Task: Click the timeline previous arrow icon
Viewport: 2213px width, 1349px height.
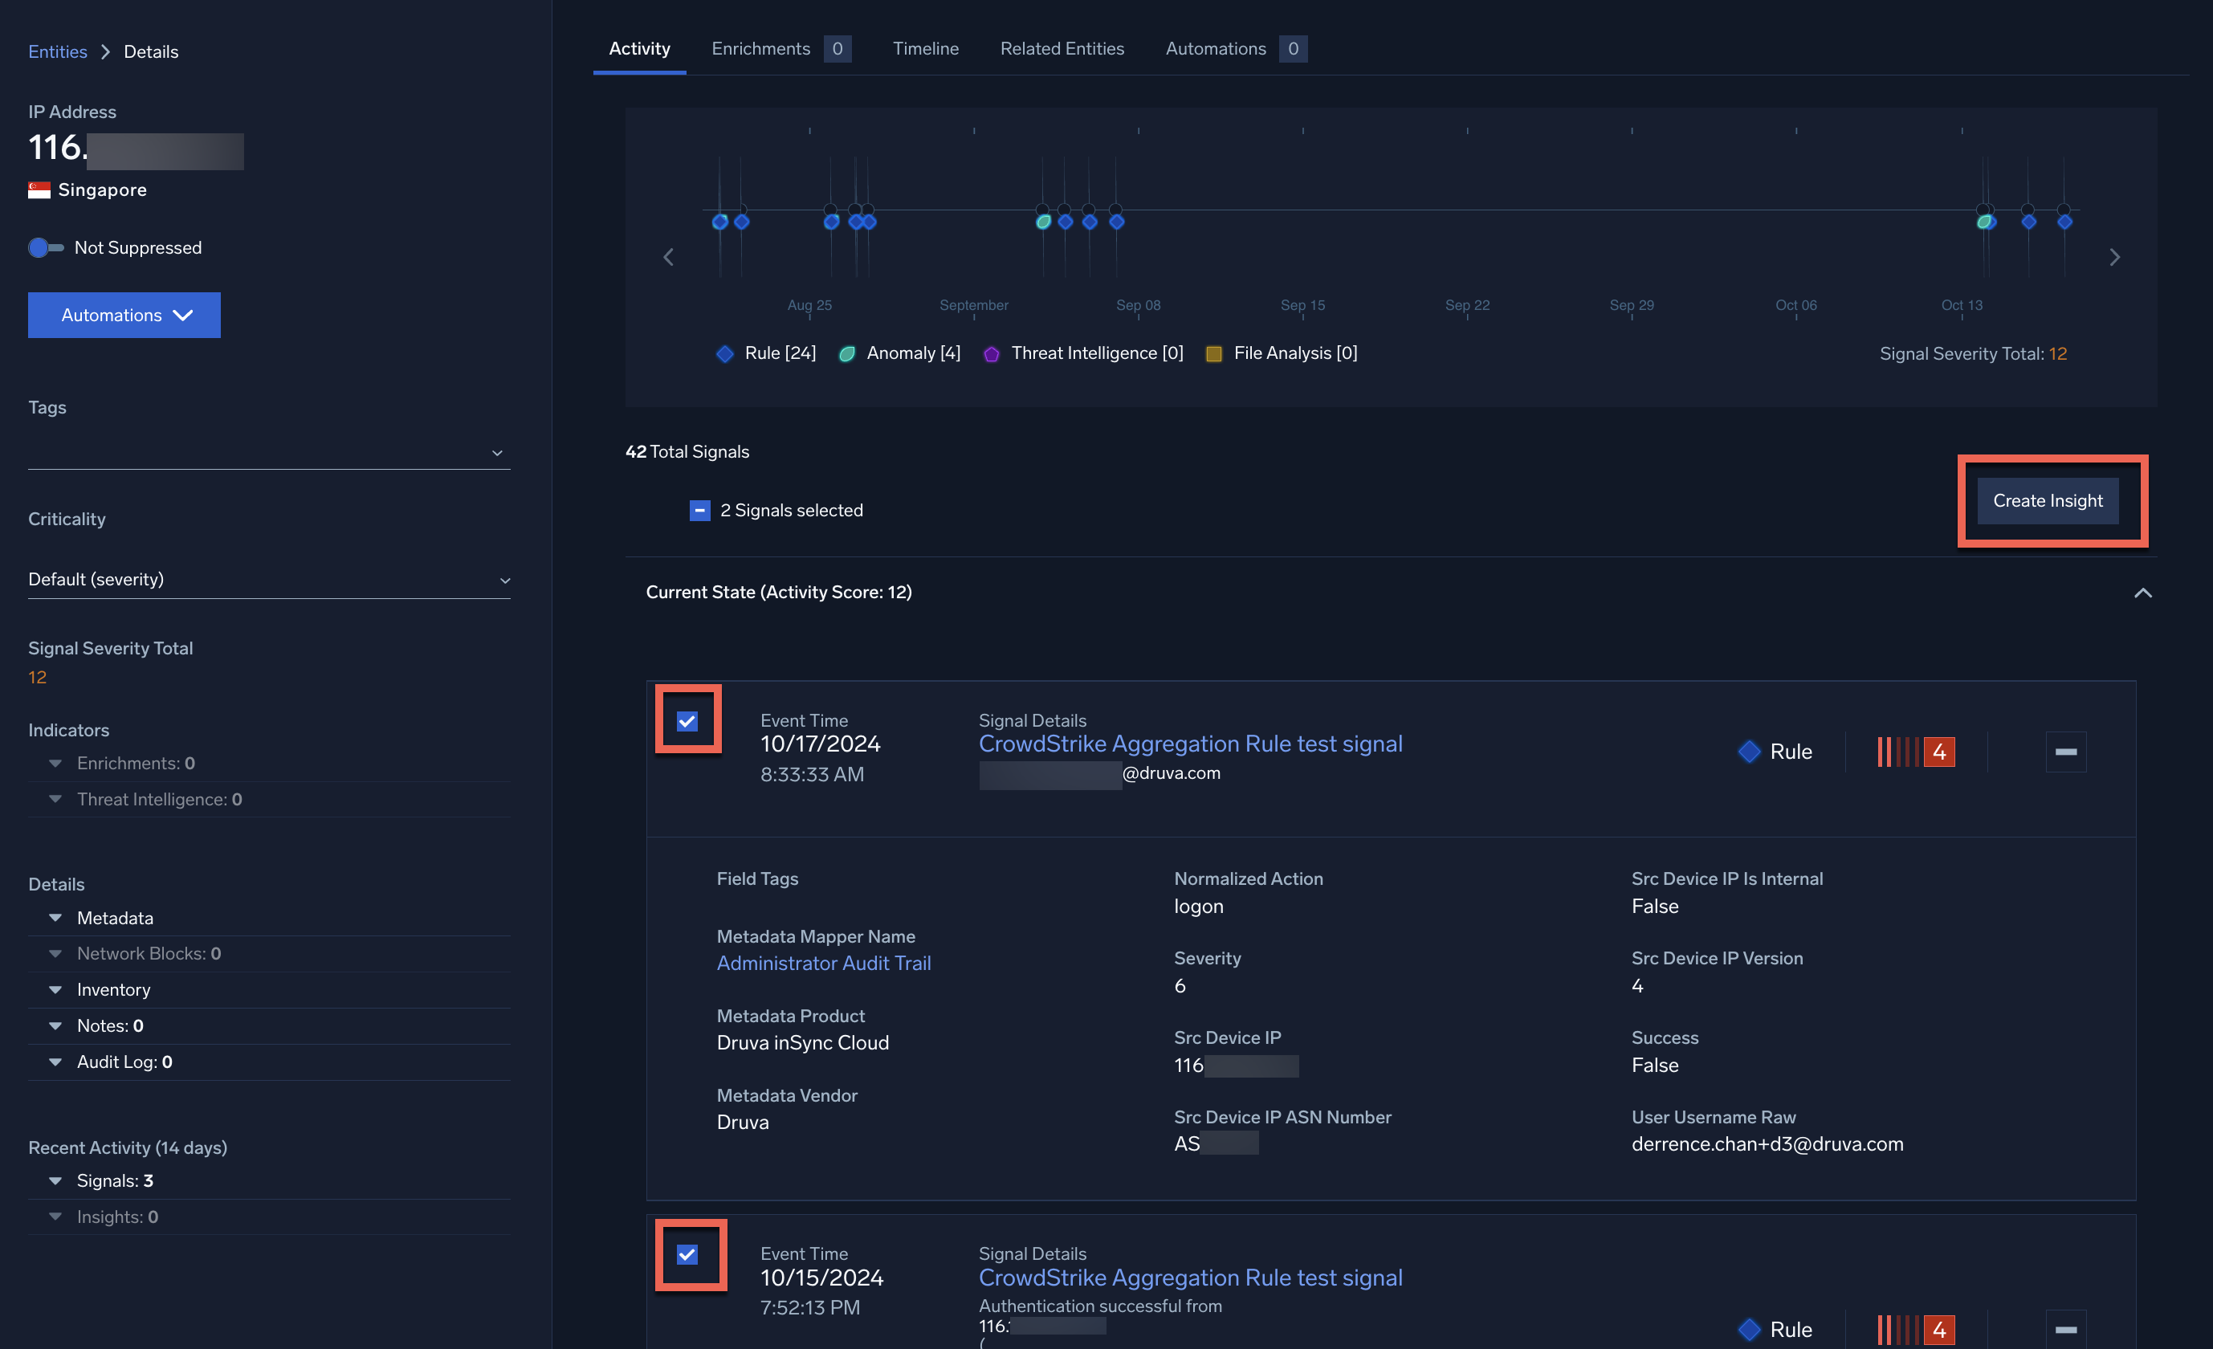Action: tap(668, 258)
